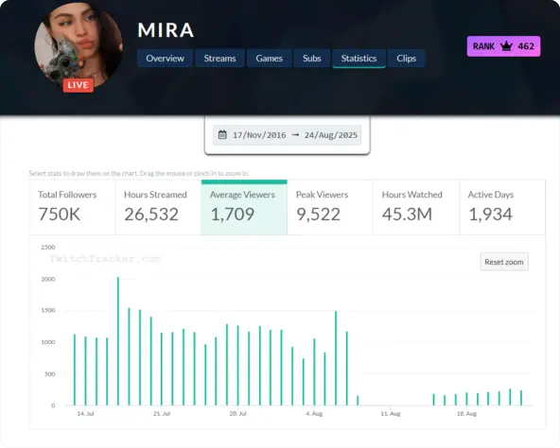Toggle the Hours Watched stat
The height and width of the screenshot is (448, 560).
click(x=416, y=207)
